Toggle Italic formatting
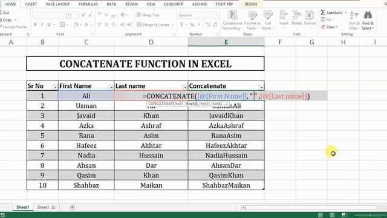 point(42,24)
